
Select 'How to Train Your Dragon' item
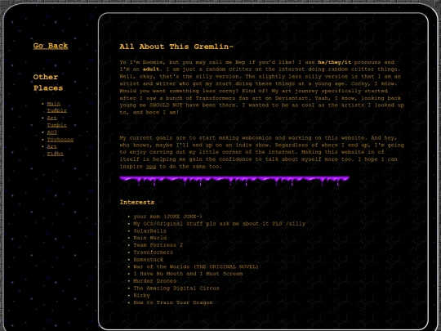coord(173,303)
